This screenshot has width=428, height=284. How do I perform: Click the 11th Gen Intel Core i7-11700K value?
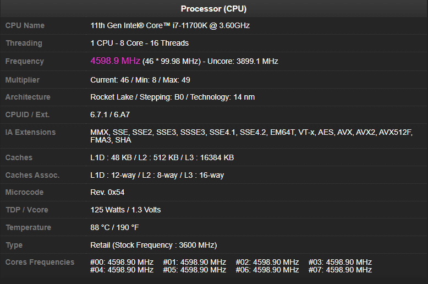[x=170, y=25]
